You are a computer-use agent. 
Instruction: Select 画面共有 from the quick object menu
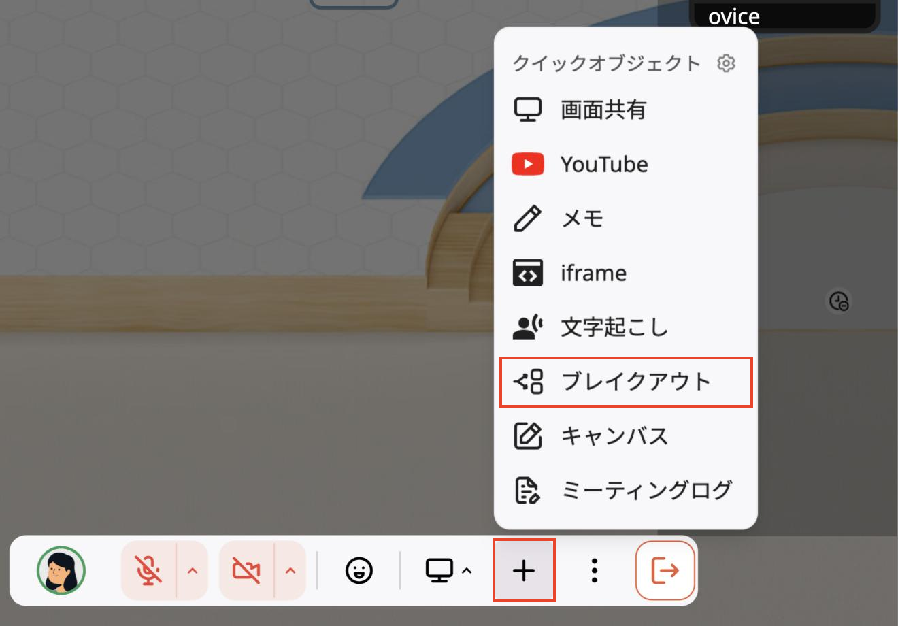pyautogui.click(x=625, y=110)
